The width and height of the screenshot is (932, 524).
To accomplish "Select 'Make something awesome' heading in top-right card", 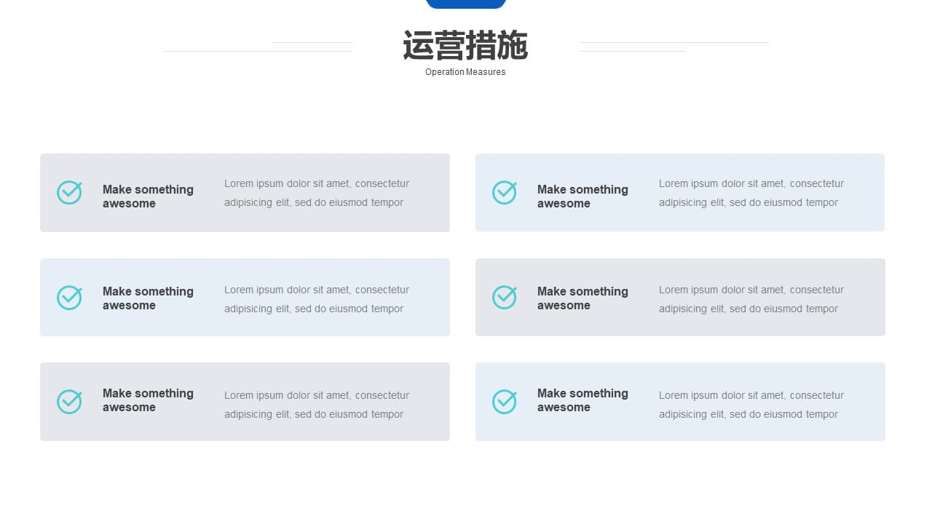I will coord(582,196).
